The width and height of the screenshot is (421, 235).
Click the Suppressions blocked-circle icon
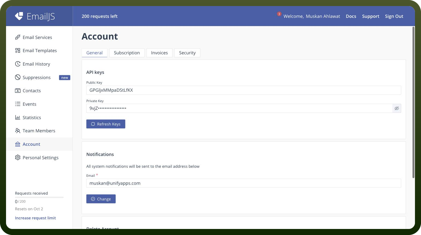18,77
